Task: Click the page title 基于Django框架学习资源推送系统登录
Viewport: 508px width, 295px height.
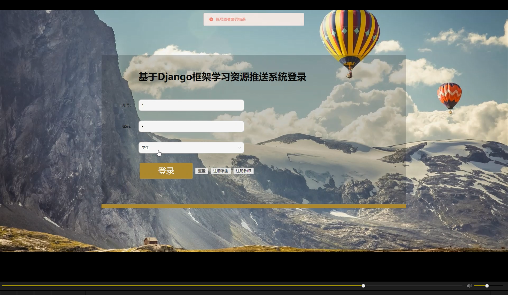Action: [x=223, y=77]
